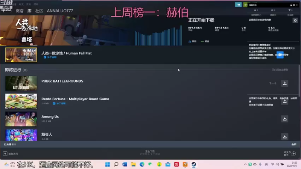Open the ANNALUO777 profile tab
The image size is (301, 169).
coord(60,11)
